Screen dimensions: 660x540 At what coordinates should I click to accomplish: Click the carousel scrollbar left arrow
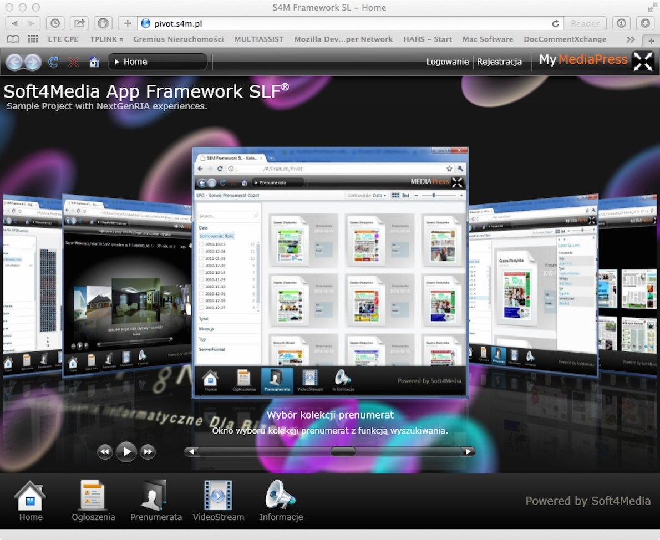(x=191, y=452)
